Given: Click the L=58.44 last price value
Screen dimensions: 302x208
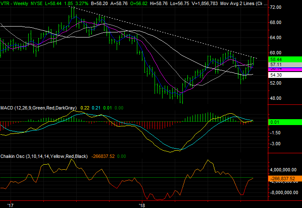Looking at the screenshot, I should (x=54, y=3).
